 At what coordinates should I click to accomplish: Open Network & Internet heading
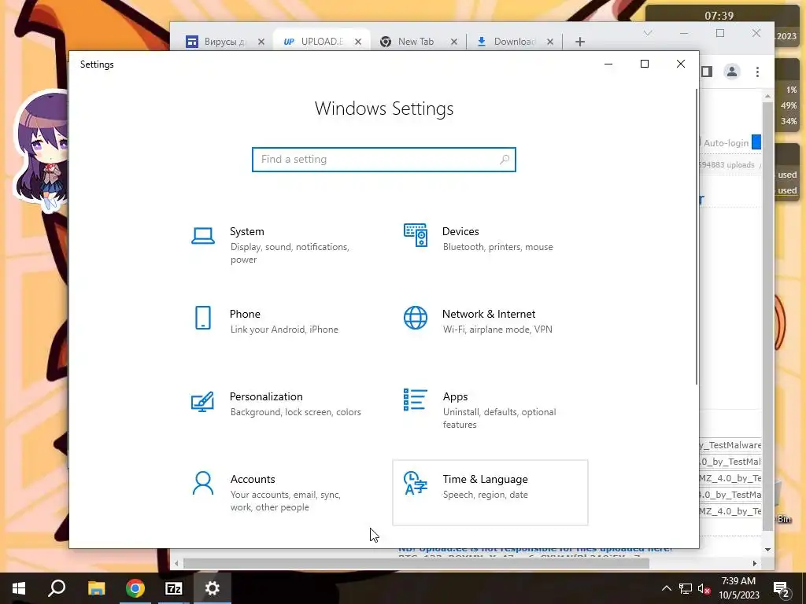(x=489, y=314)
